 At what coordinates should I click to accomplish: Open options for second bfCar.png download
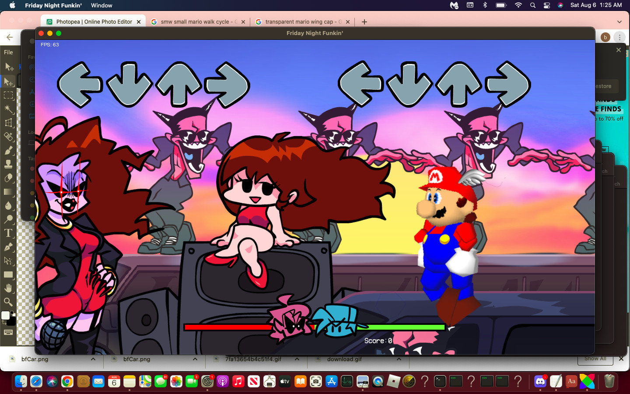point(195,359)
